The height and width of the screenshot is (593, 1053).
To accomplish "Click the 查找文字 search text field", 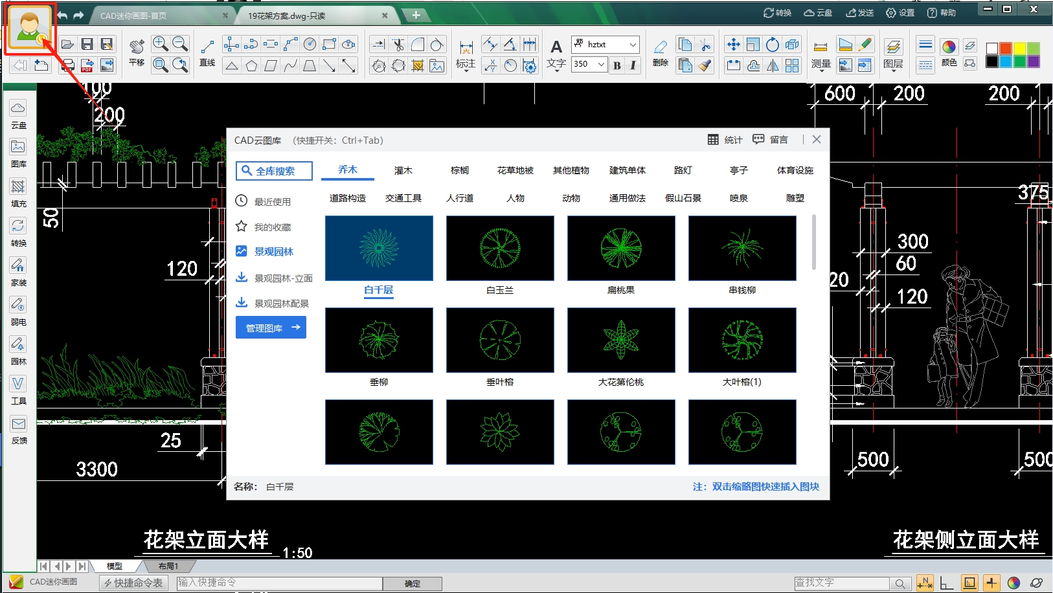I will pos(842,583).
